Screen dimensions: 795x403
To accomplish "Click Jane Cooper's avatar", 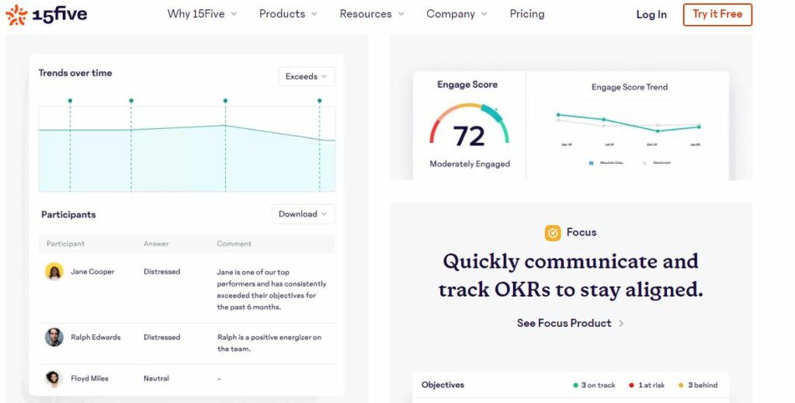I will point(54,272).
